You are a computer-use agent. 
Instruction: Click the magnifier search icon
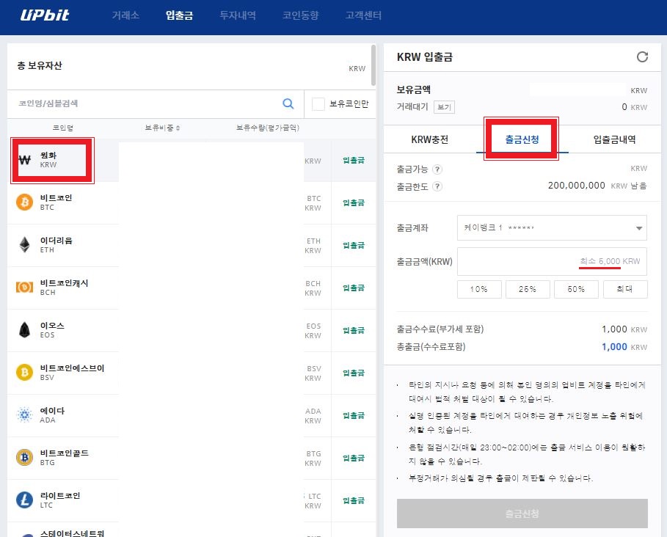point(288,103)
